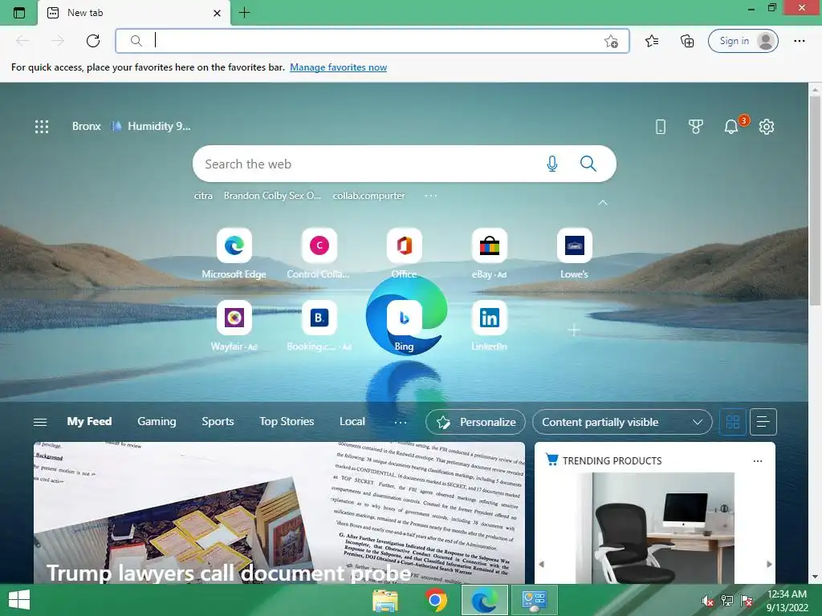Open the feed hamburger menu

coord(40,422)
